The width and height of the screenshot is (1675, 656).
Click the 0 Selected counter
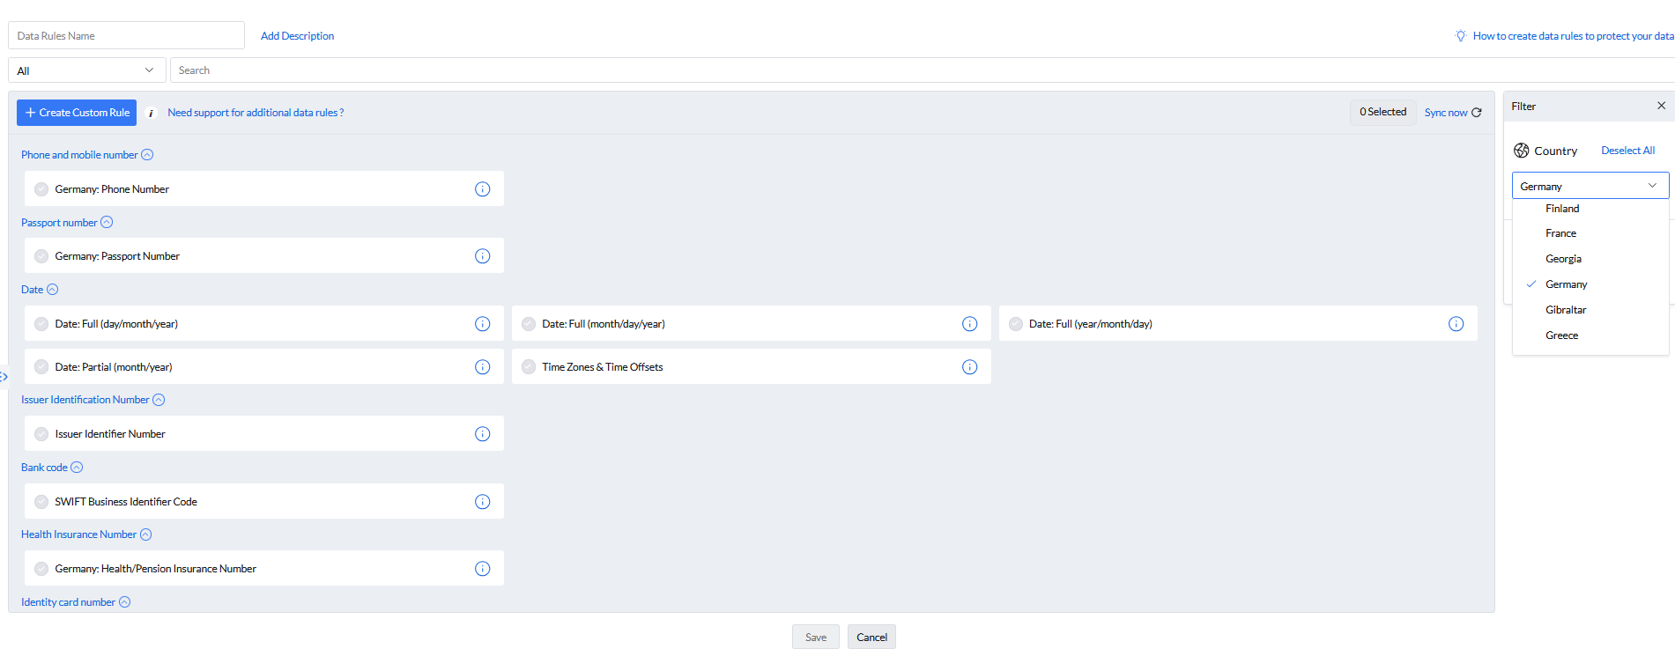(x=1382, y=112)
